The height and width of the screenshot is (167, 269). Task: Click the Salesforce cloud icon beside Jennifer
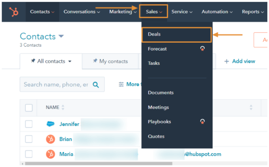(50, 124)
